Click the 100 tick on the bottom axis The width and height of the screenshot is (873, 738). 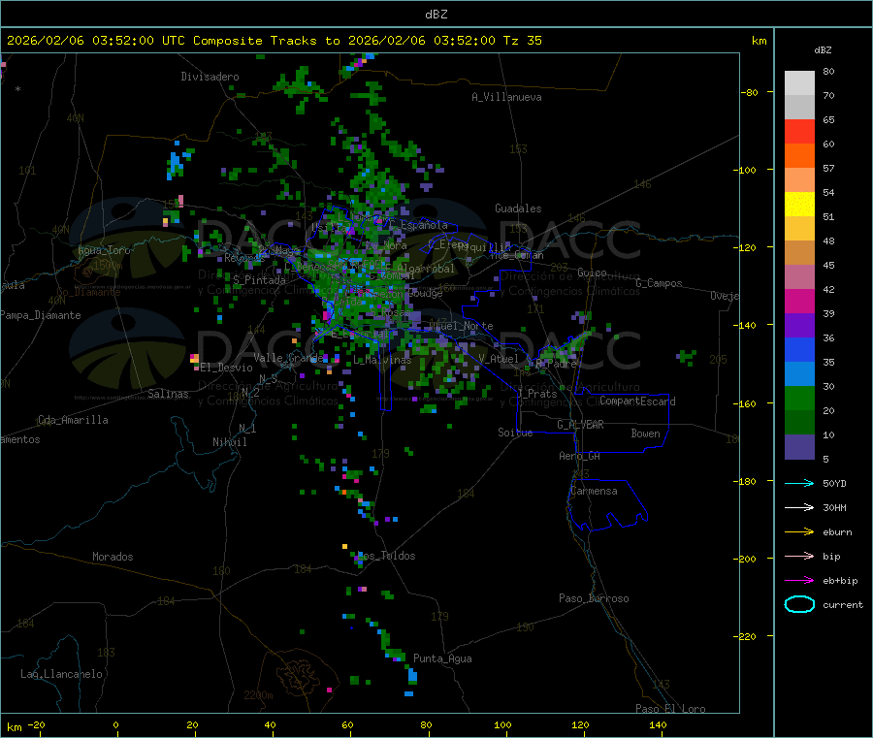(x=502, y=724)
